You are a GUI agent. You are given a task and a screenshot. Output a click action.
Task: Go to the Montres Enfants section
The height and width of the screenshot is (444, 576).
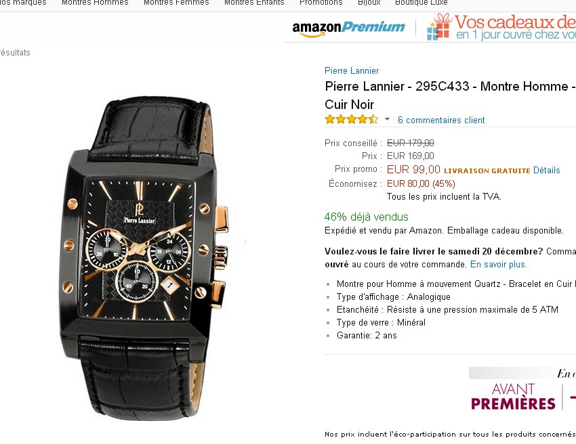(254, 3)
